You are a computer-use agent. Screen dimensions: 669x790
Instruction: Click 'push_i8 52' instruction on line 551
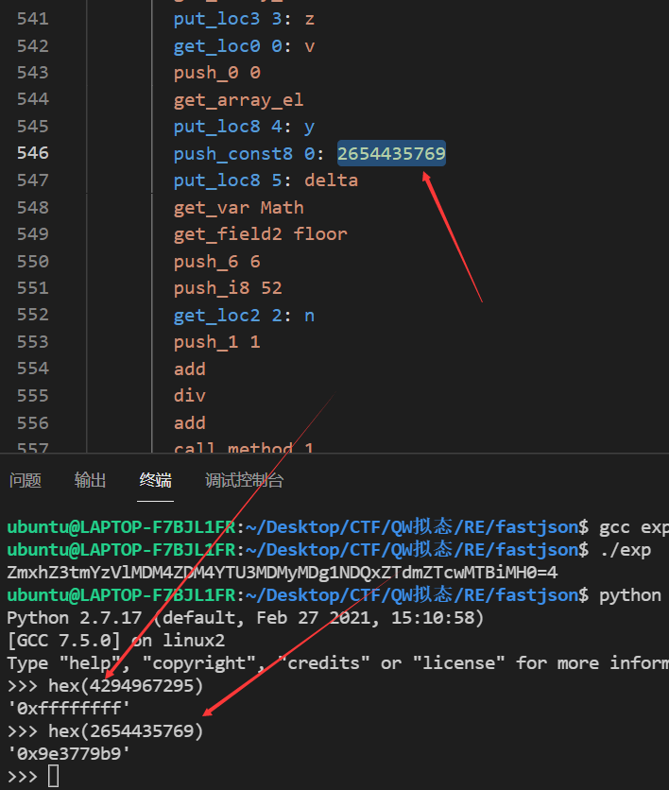click(228, 287)
